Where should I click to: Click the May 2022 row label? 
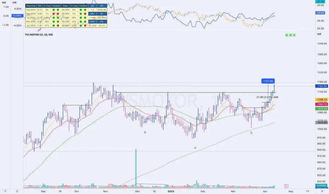pyautogui.click(x=31, y=14)
